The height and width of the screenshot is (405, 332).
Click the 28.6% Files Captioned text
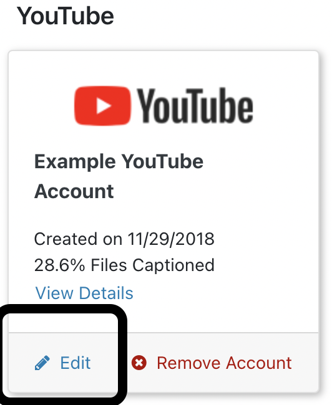tap(124, 265)
